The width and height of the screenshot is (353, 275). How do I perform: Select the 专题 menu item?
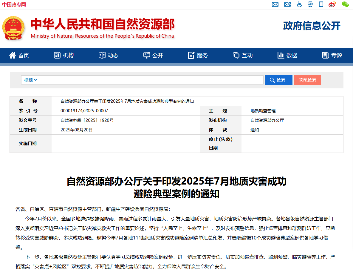[x=331, y=55]
